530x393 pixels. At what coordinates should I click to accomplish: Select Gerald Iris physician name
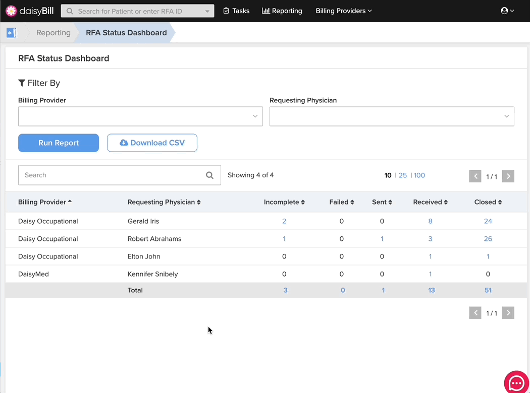pyautogui.click(x=143, y=221)
